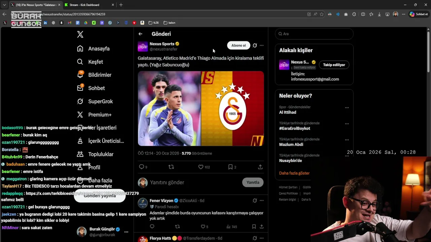Toggle the read aloud icon in the address bar
431x242 pixels.
(316, 14)
